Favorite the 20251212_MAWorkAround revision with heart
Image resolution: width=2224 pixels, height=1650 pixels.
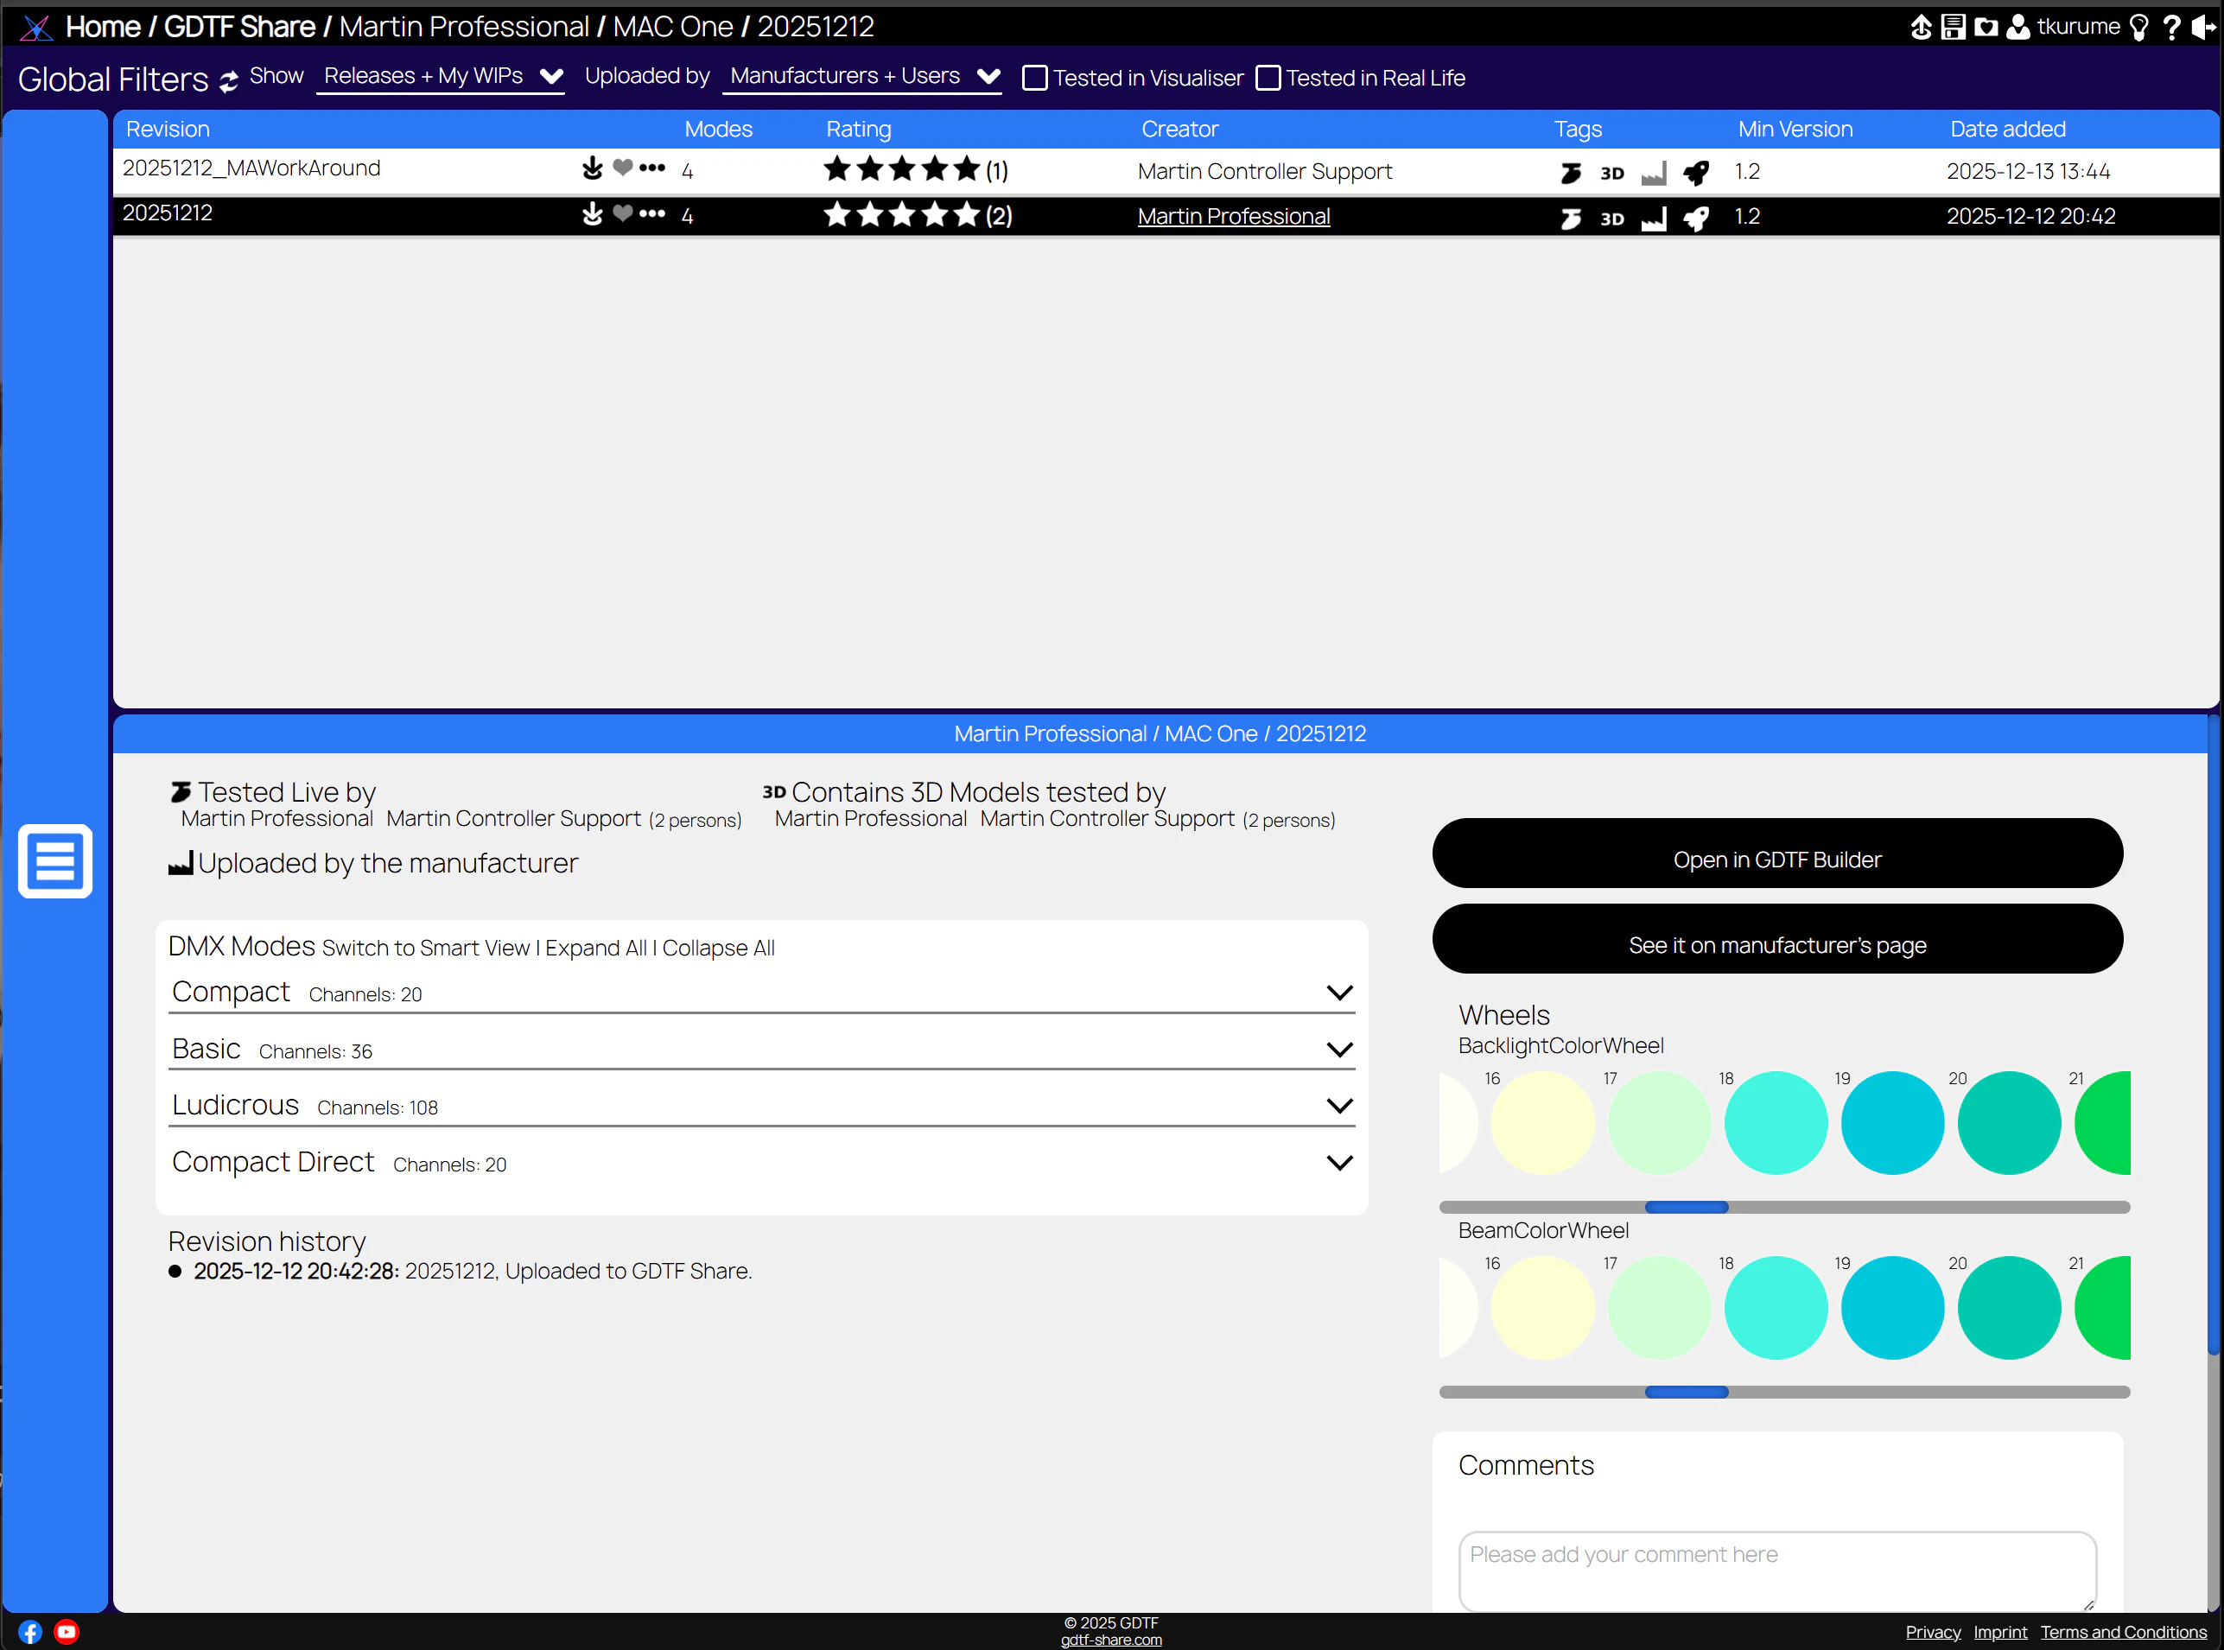(x=622, y=167)
